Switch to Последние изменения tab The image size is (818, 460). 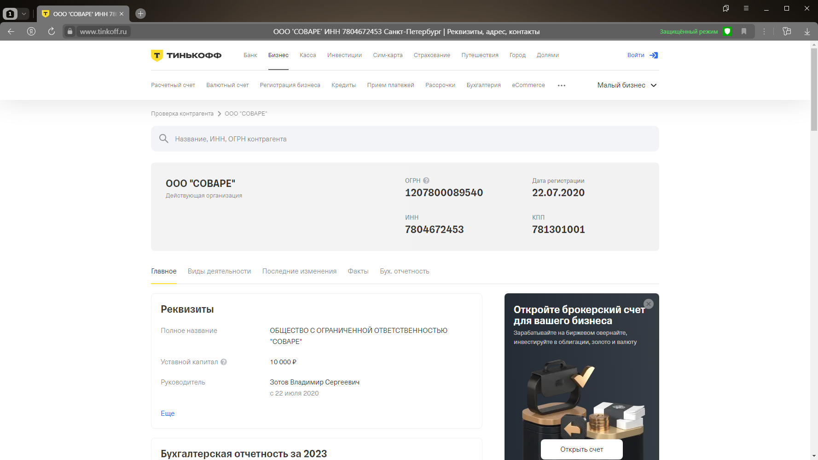click(299, 271)
